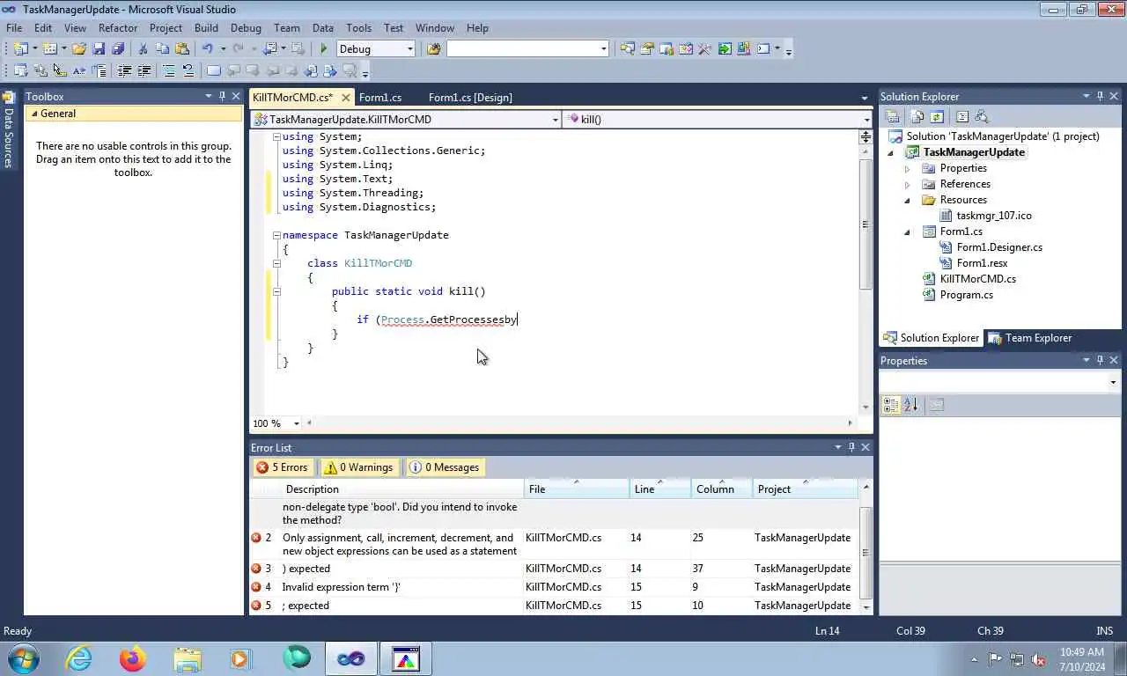
Task: Toggle auto-hide pin on Solution Explorer
Action: click(1100, 96)
